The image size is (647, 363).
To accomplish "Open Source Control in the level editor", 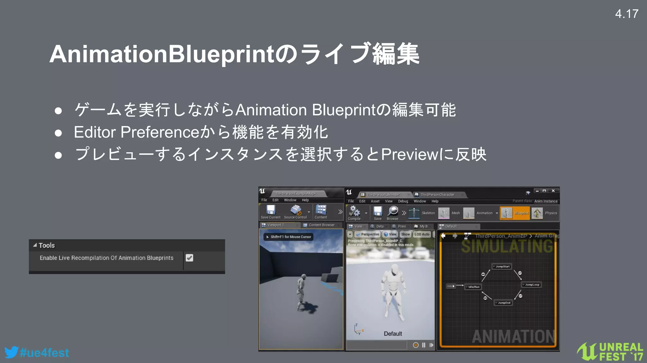I will pos(296,212).
